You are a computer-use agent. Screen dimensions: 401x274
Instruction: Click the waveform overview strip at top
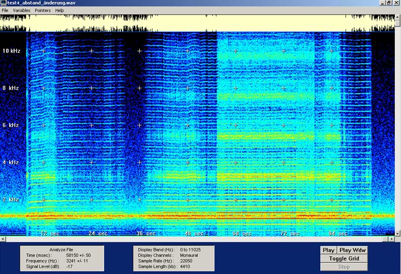point(200,23)
